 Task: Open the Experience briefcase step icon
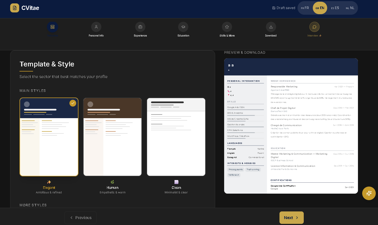pyautogui.click(x=140, y=27)
